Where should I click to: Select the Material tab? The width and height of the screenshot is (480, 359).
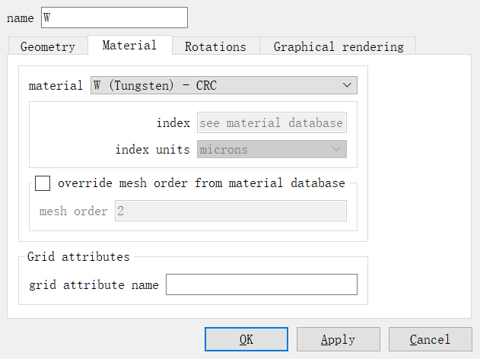[x=129, y=46]
